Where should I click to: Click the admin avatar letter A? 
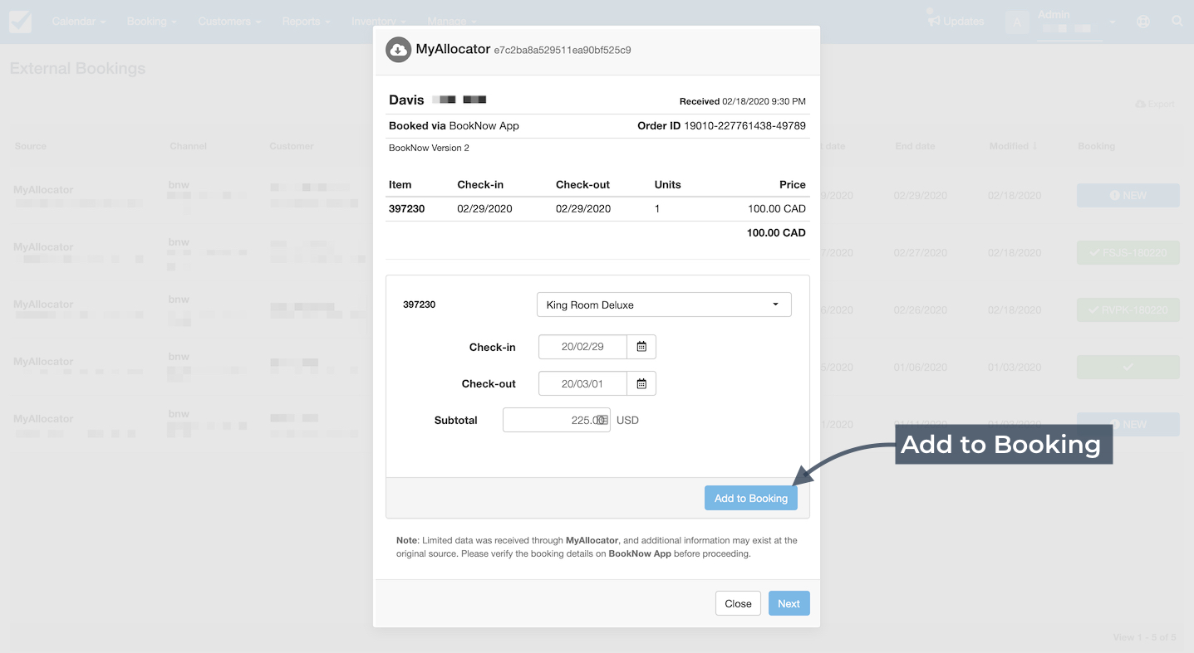[x=1017, y=22]
